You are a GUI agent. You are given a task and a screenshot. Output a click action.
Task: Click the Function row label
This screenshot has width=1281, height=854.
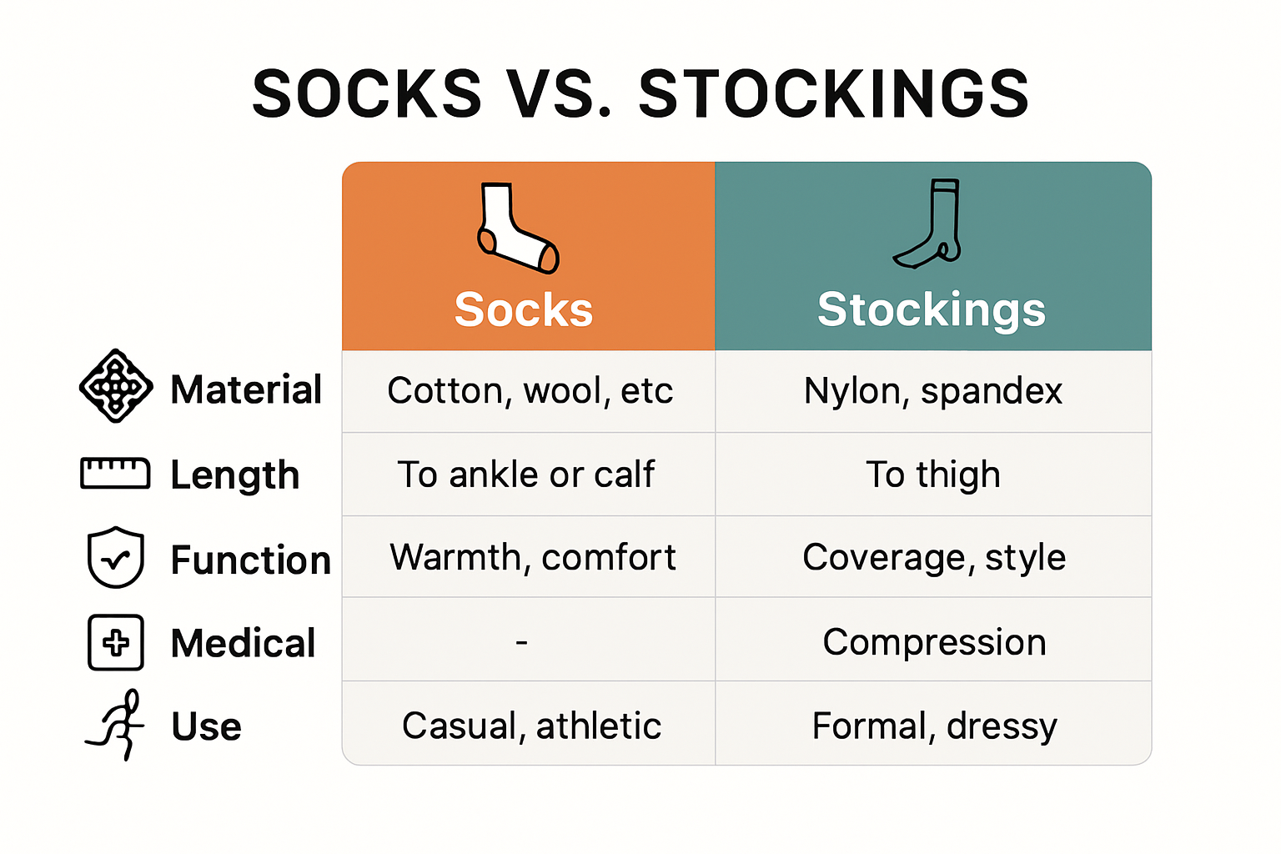(250, 560)
